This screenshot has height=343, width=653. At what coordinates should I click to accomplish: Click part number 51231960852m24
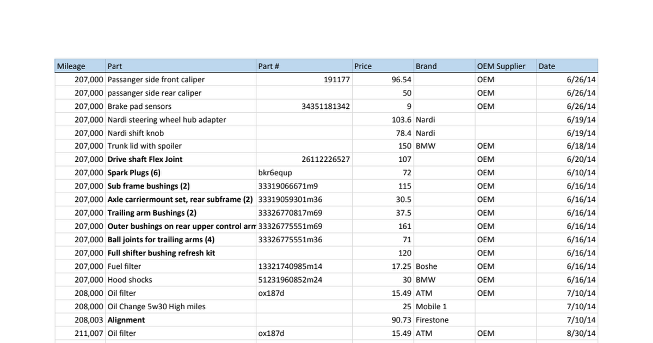coord(304,280)
